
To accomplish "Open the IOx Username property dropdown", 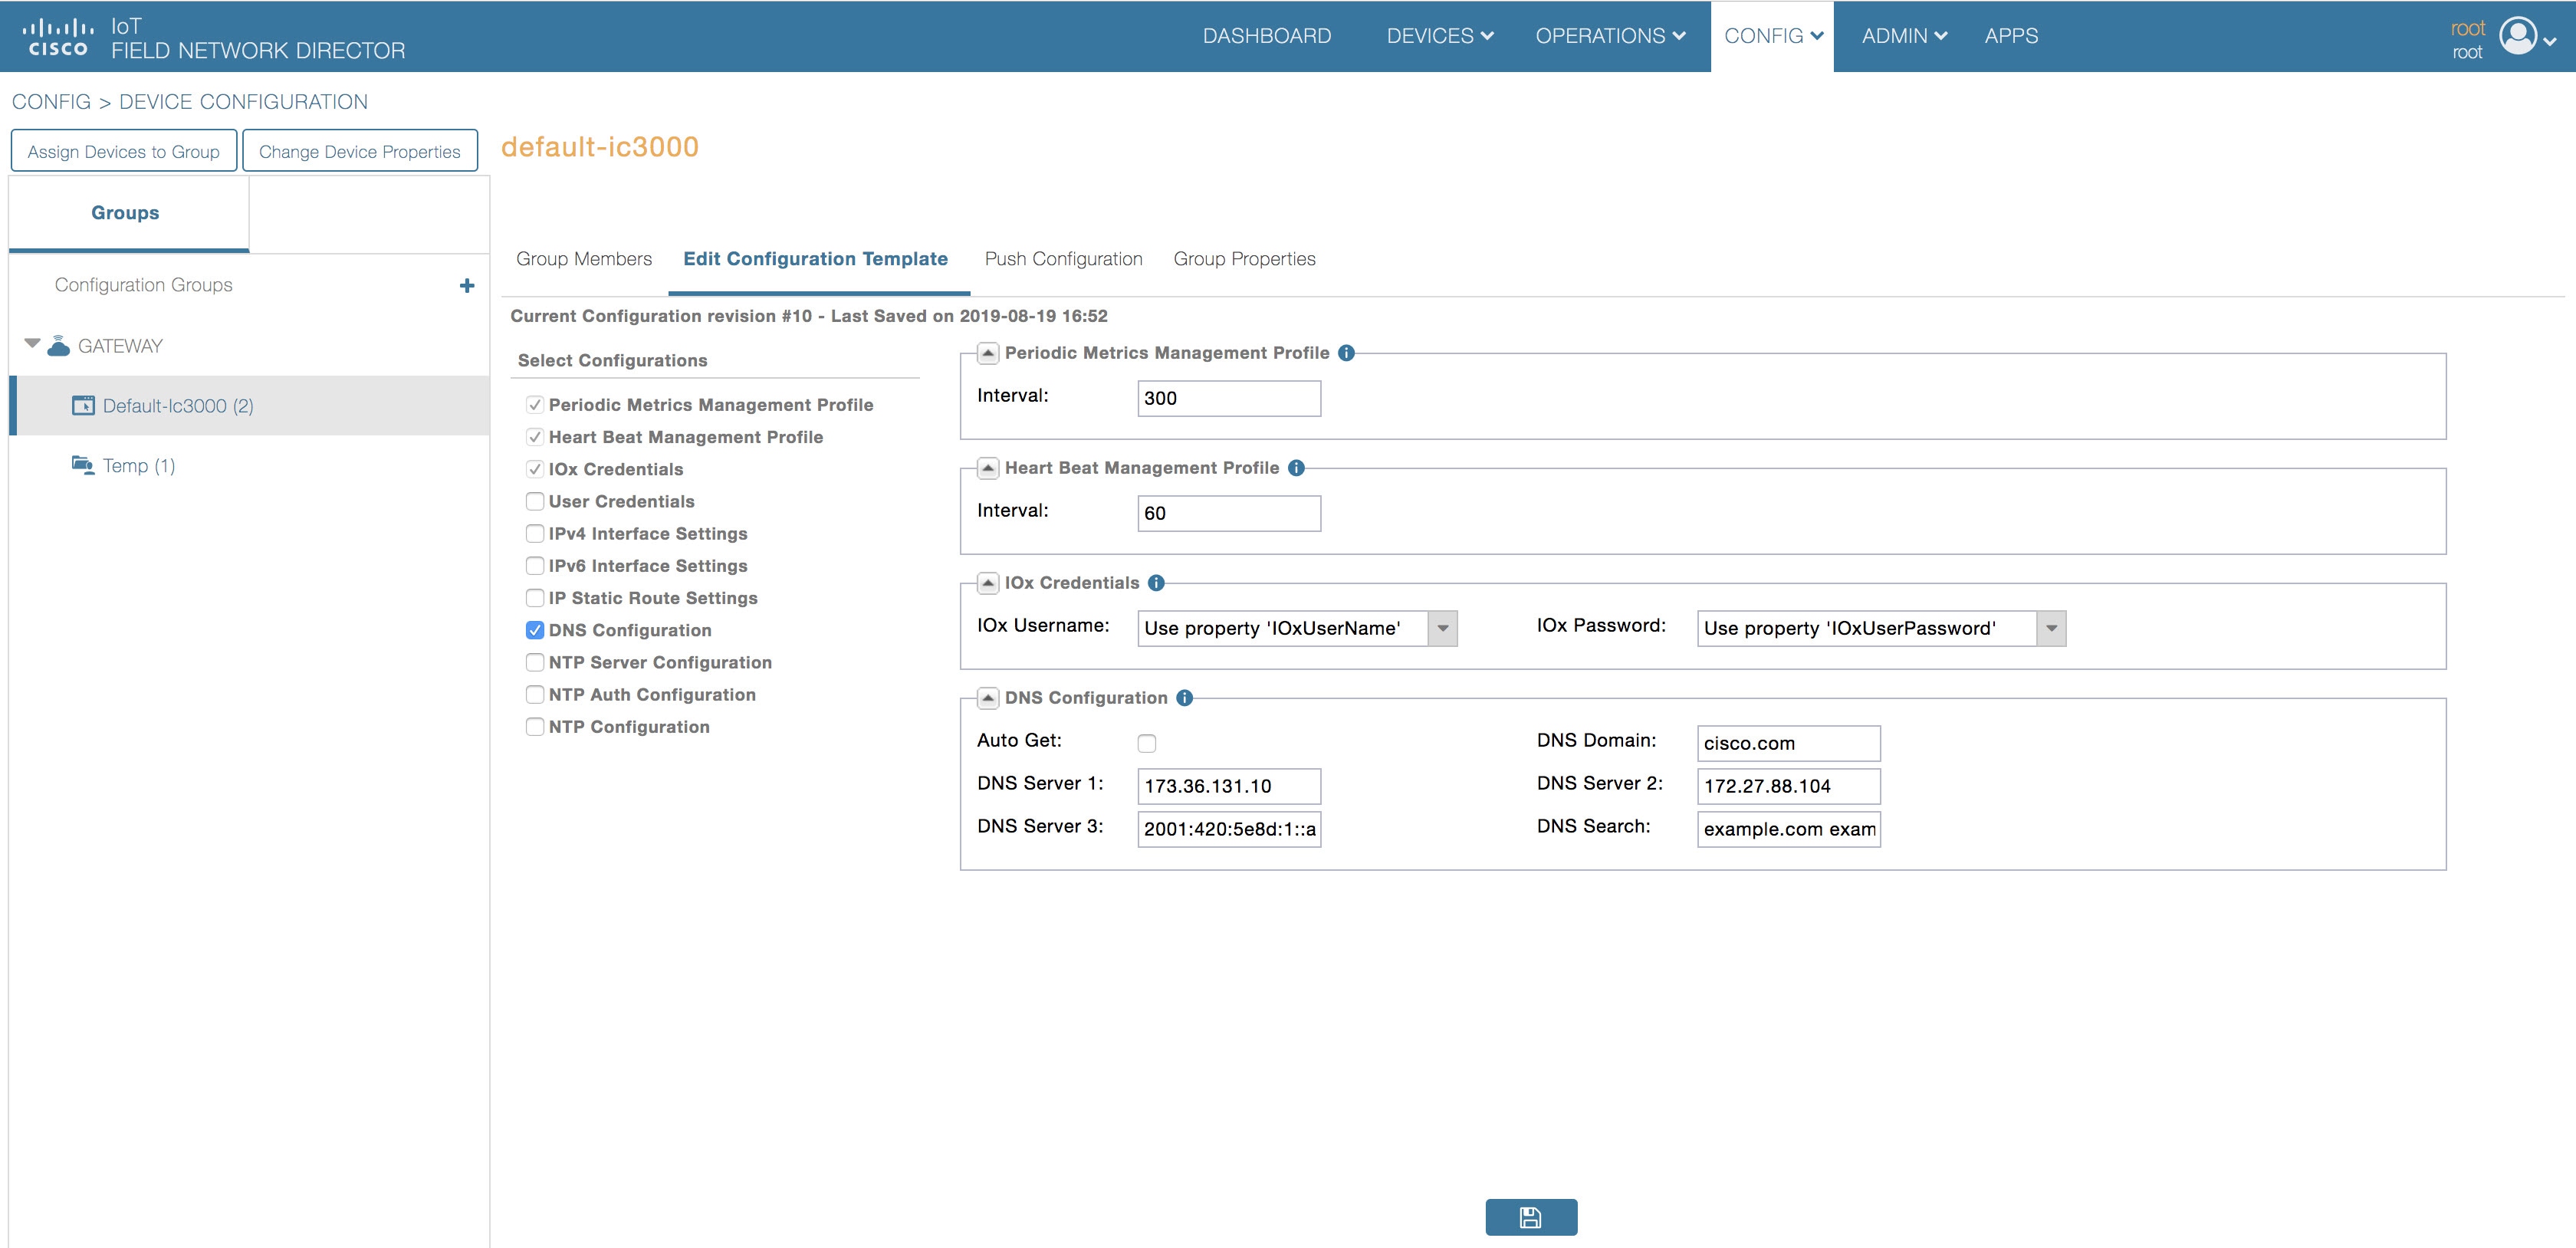I will 1443,628.
